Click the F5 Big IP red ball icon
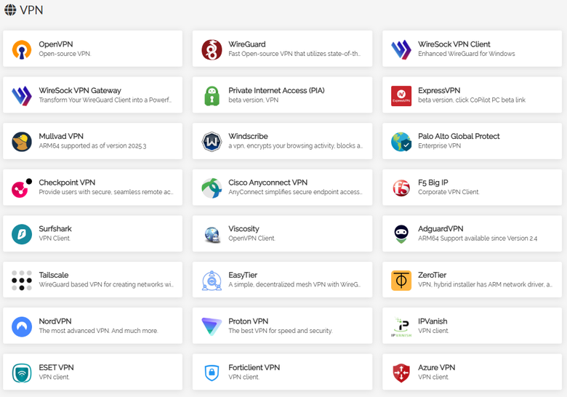567x397 pixels. 401,188
